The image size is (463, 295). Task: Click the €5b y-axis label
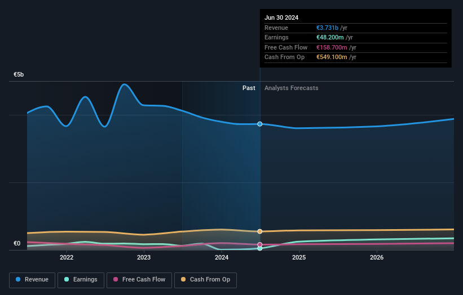pos(19,74)
